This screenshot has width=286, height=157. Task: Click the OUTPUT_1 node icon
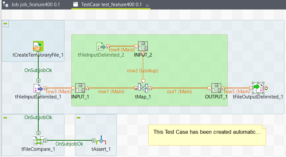(216, 88)
